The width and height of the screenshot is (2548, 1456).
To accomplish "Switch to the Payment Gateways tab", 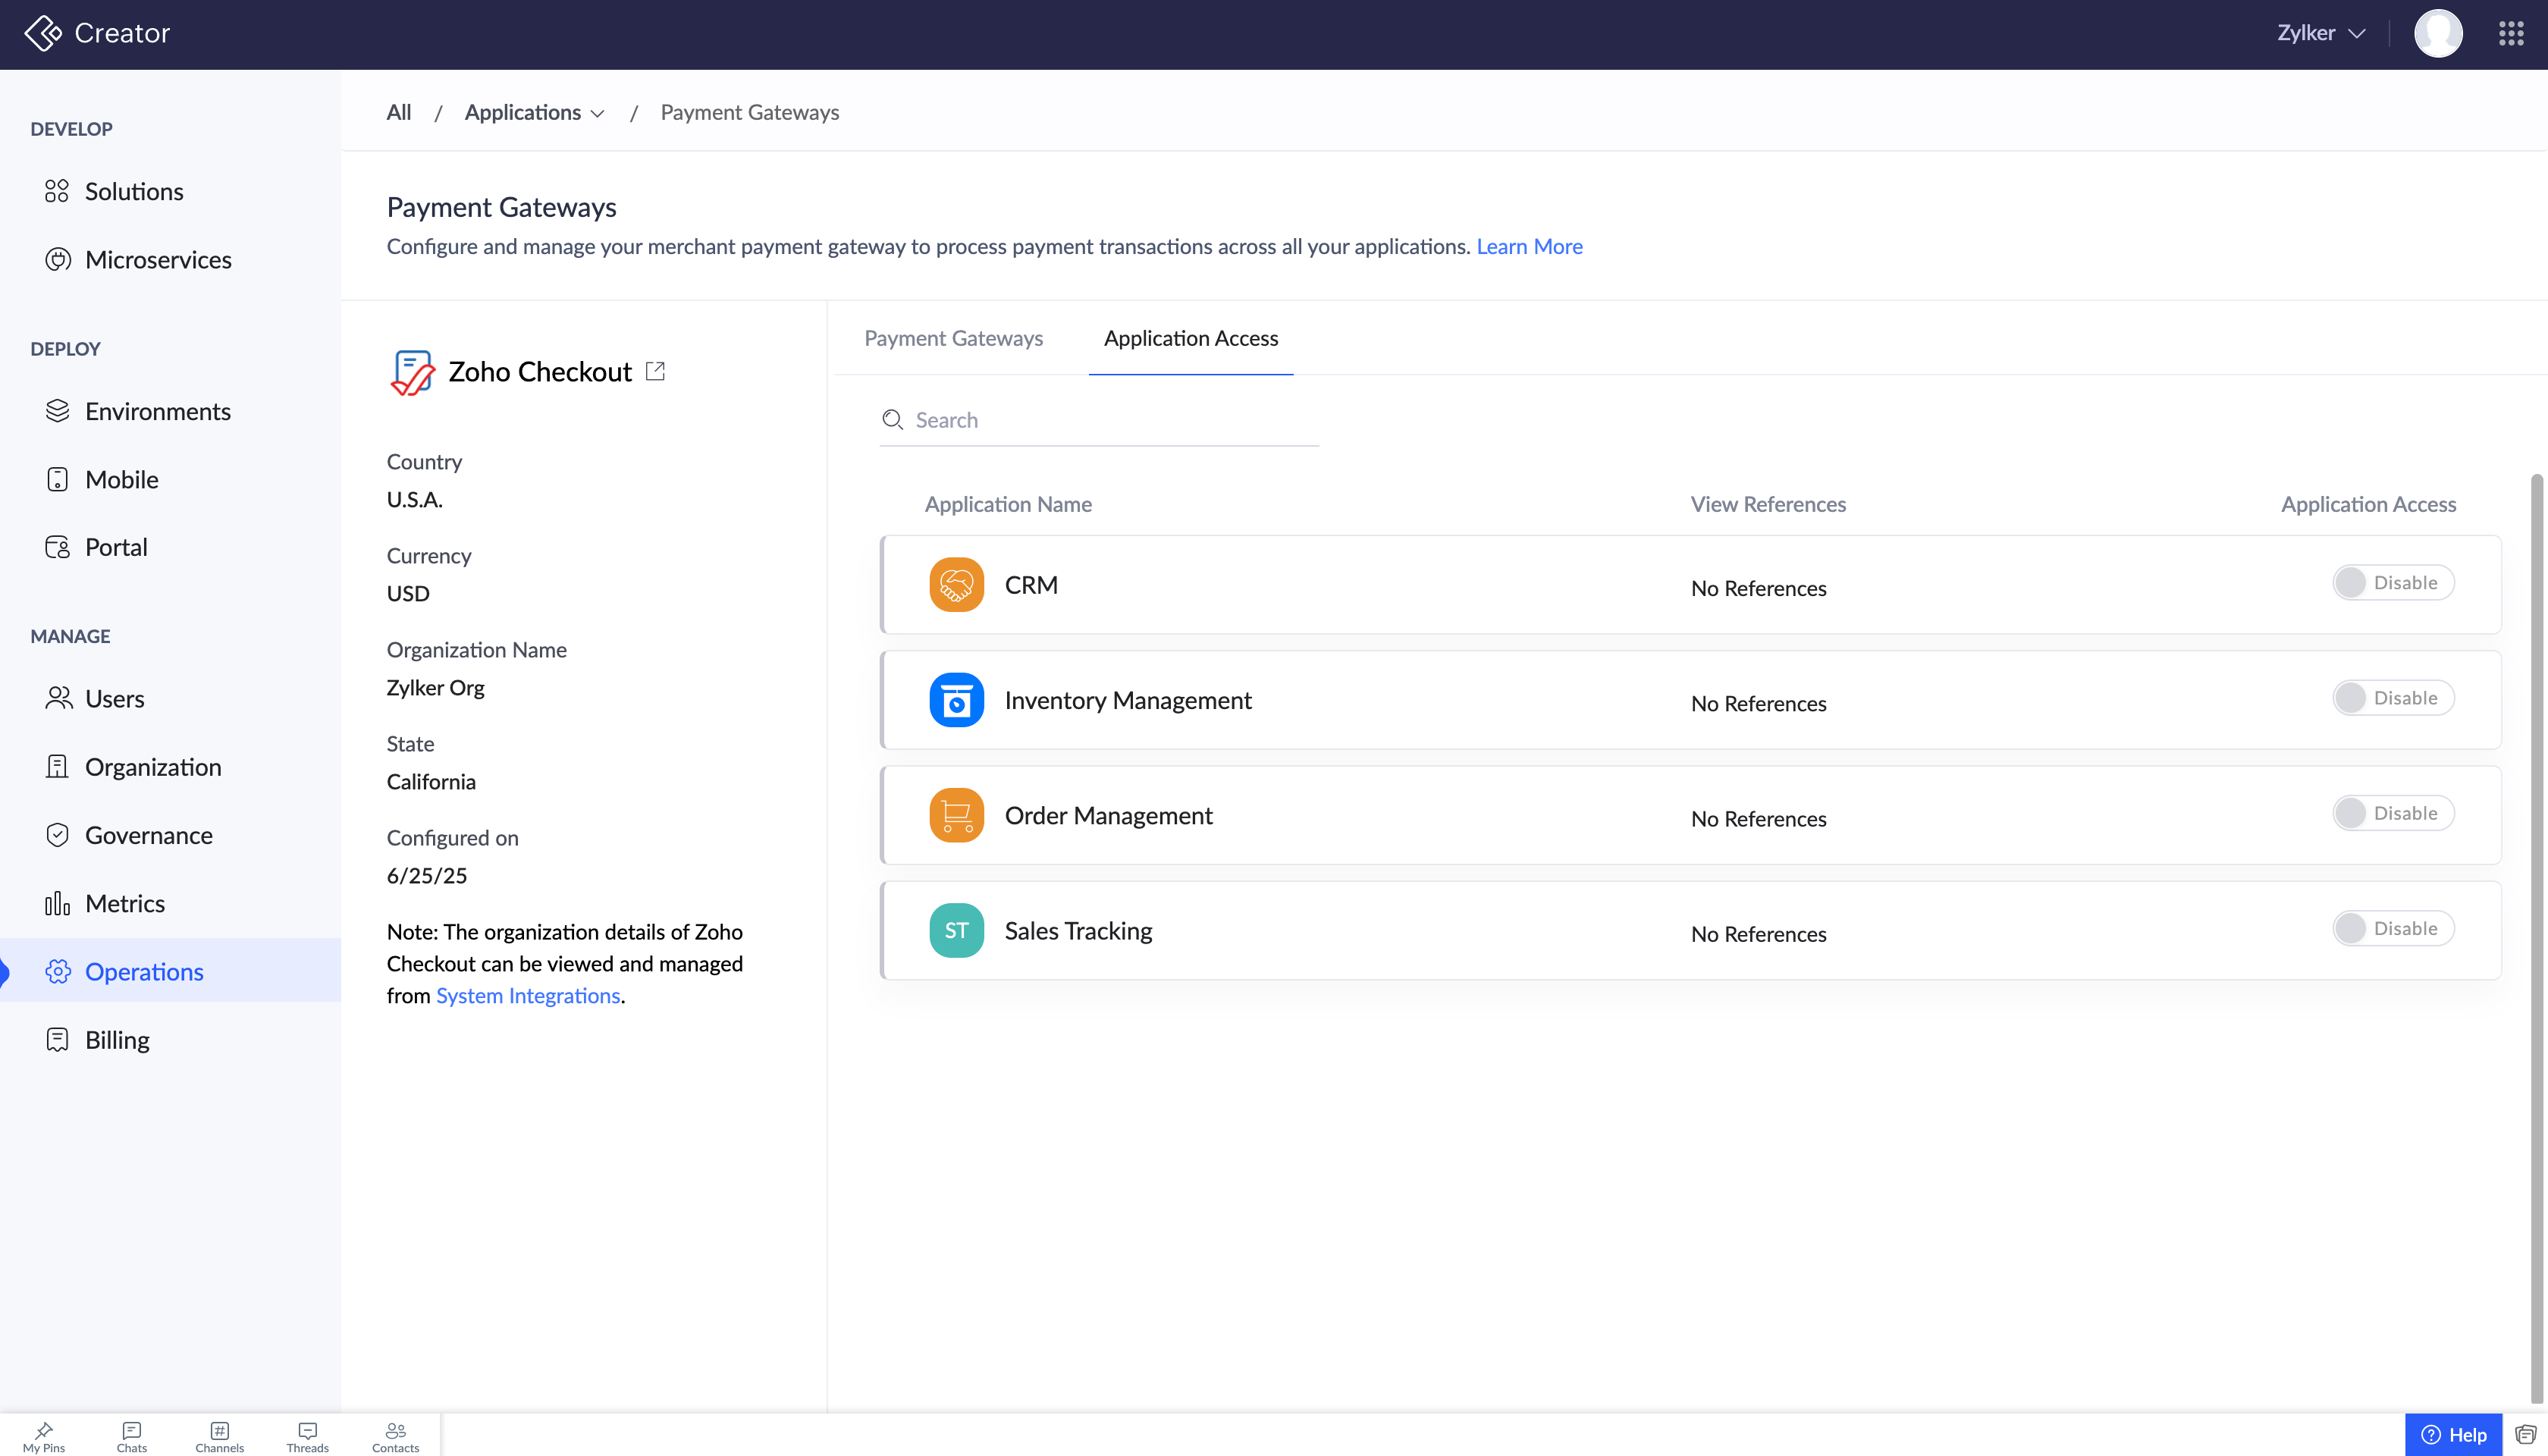I will point(953,338).
